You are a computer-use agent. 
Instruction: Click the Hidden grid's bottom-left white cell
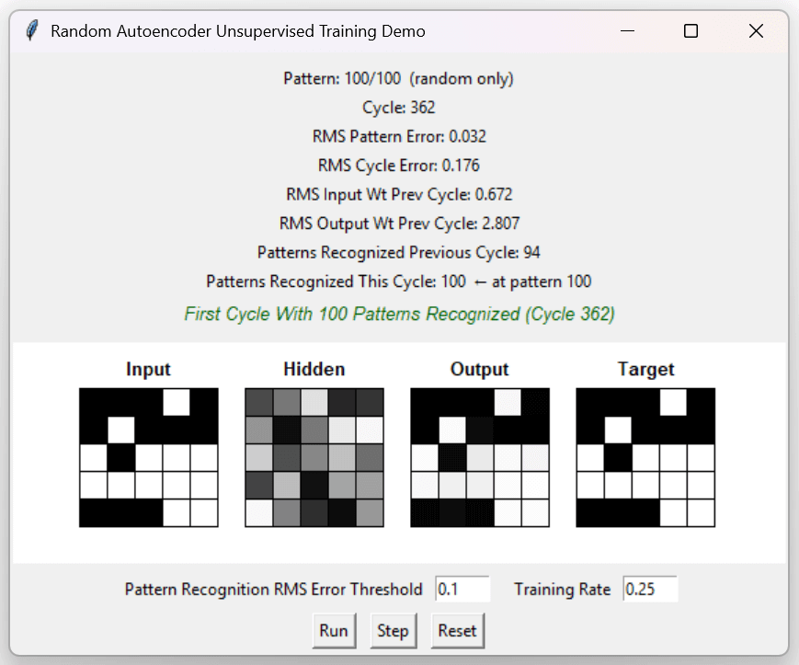259,512
